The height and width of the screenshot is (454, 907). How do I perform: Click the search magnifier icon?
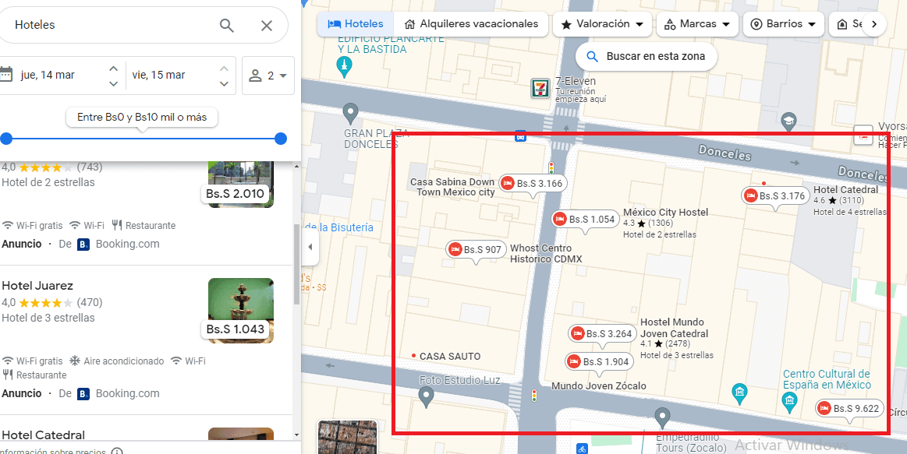227,26
